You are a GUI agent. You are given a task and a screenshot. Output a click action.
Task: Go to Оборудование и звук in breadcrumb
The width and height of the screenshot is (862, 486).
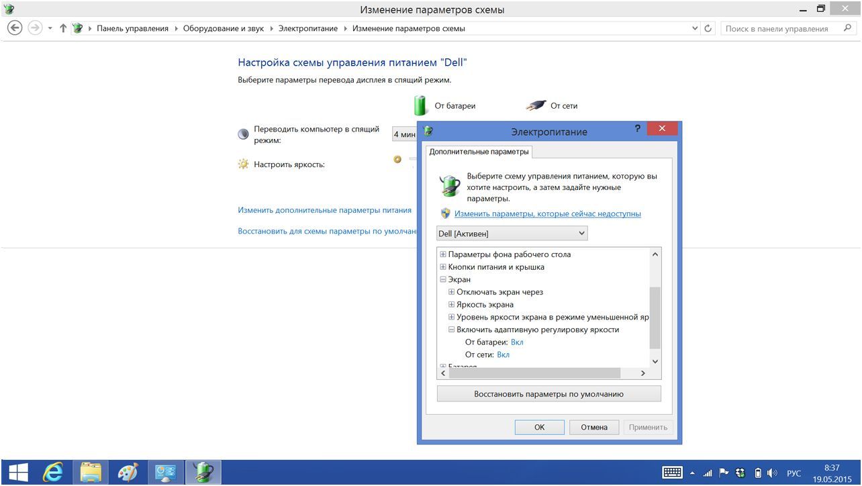point(224,29)
